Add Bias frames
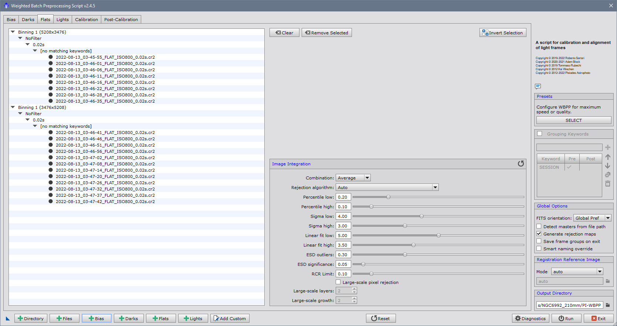 click(96, 318)
